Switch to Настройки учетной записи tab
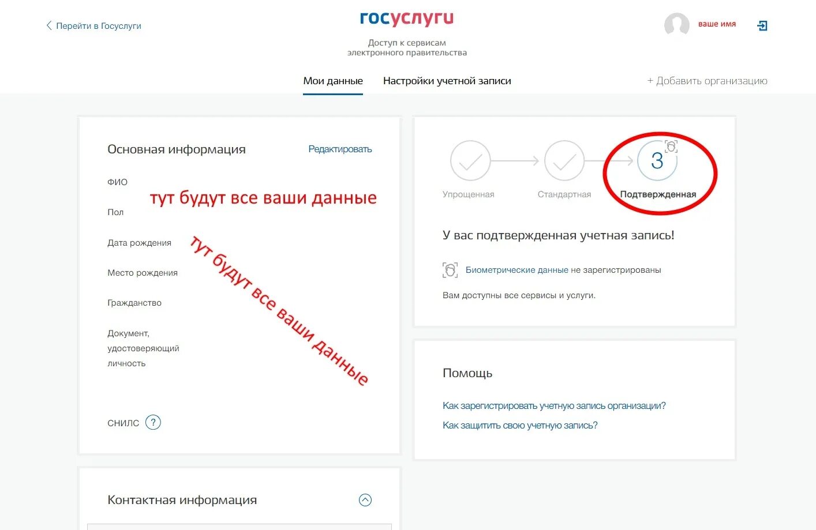The width and height of the screenshot is (816, 530). click(447, 81)
